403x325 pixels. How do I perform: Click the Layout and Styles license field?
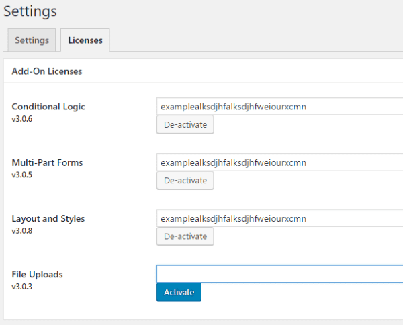279,218
